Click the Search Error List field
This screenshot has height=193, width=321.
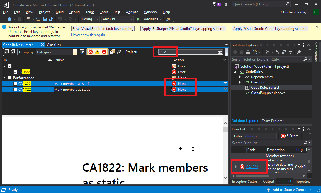point(271,143)
